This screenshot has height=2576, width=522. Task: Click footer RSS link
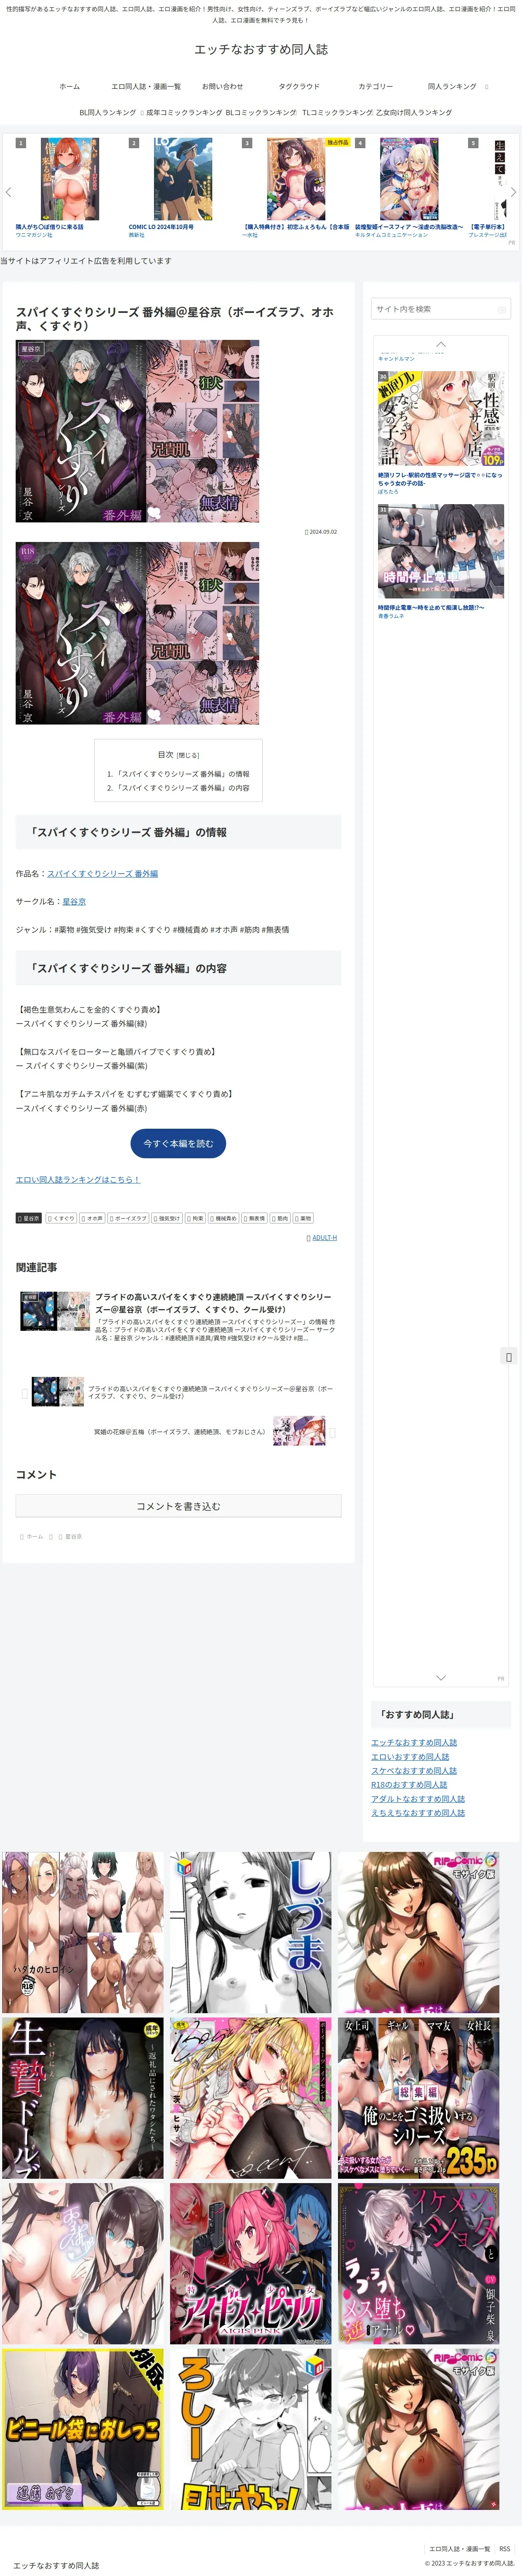point(505,2548)
